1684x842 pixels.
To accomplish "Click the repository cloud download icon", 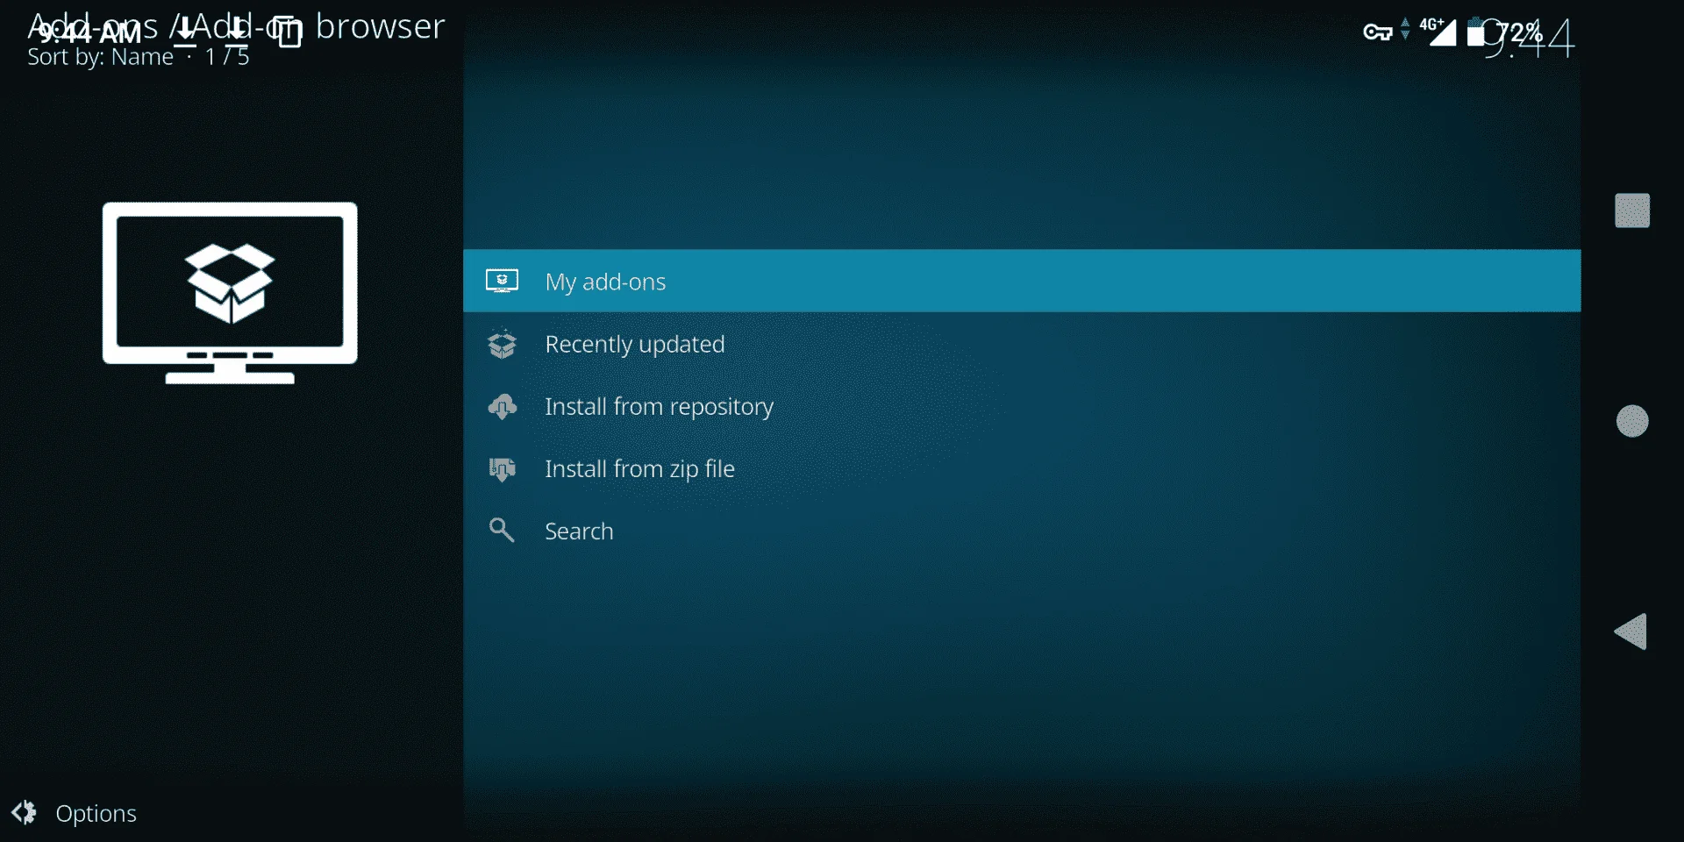I will (x=502, y=406).
